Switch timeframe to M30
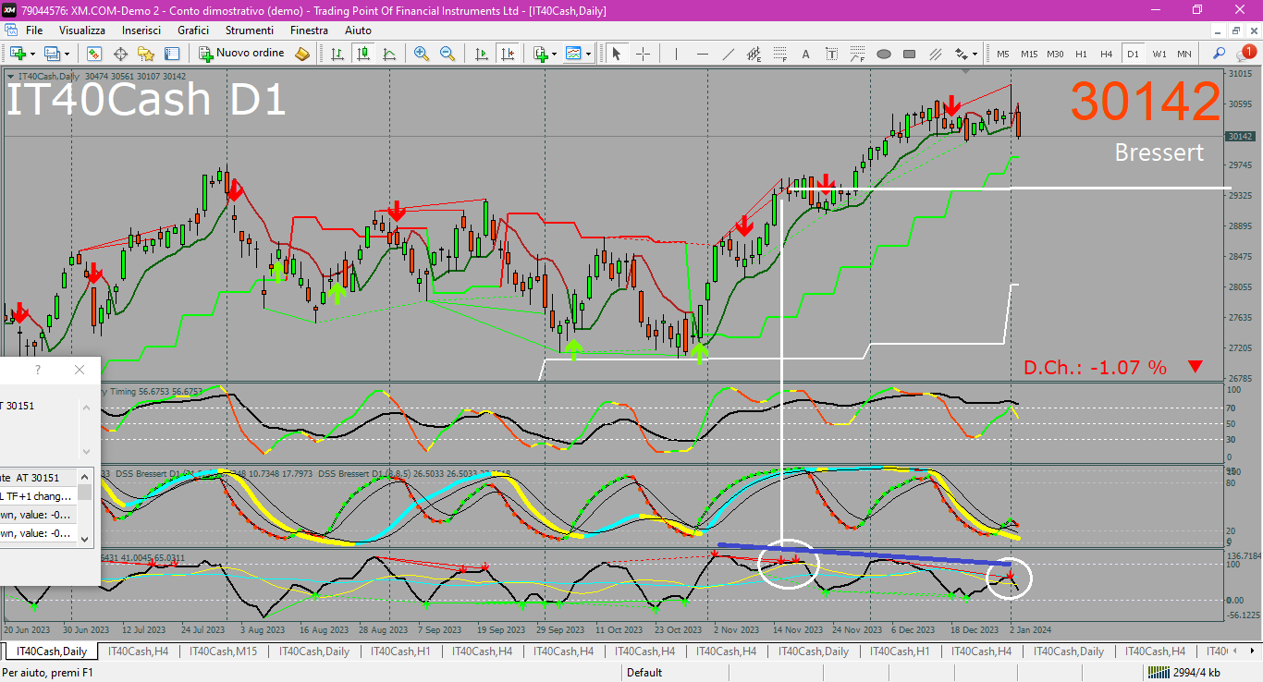Screen dimensions: 1263x682 click(1055, 54)
